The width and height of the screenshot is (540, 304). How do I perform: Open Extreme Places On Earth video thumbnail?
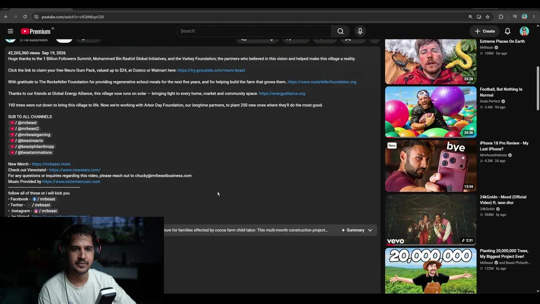pos(431,62)
